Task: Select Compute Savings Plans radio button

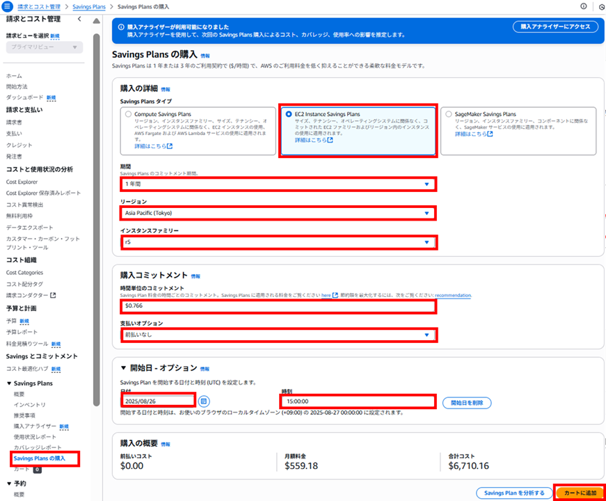Action: [x=128, y=114]
